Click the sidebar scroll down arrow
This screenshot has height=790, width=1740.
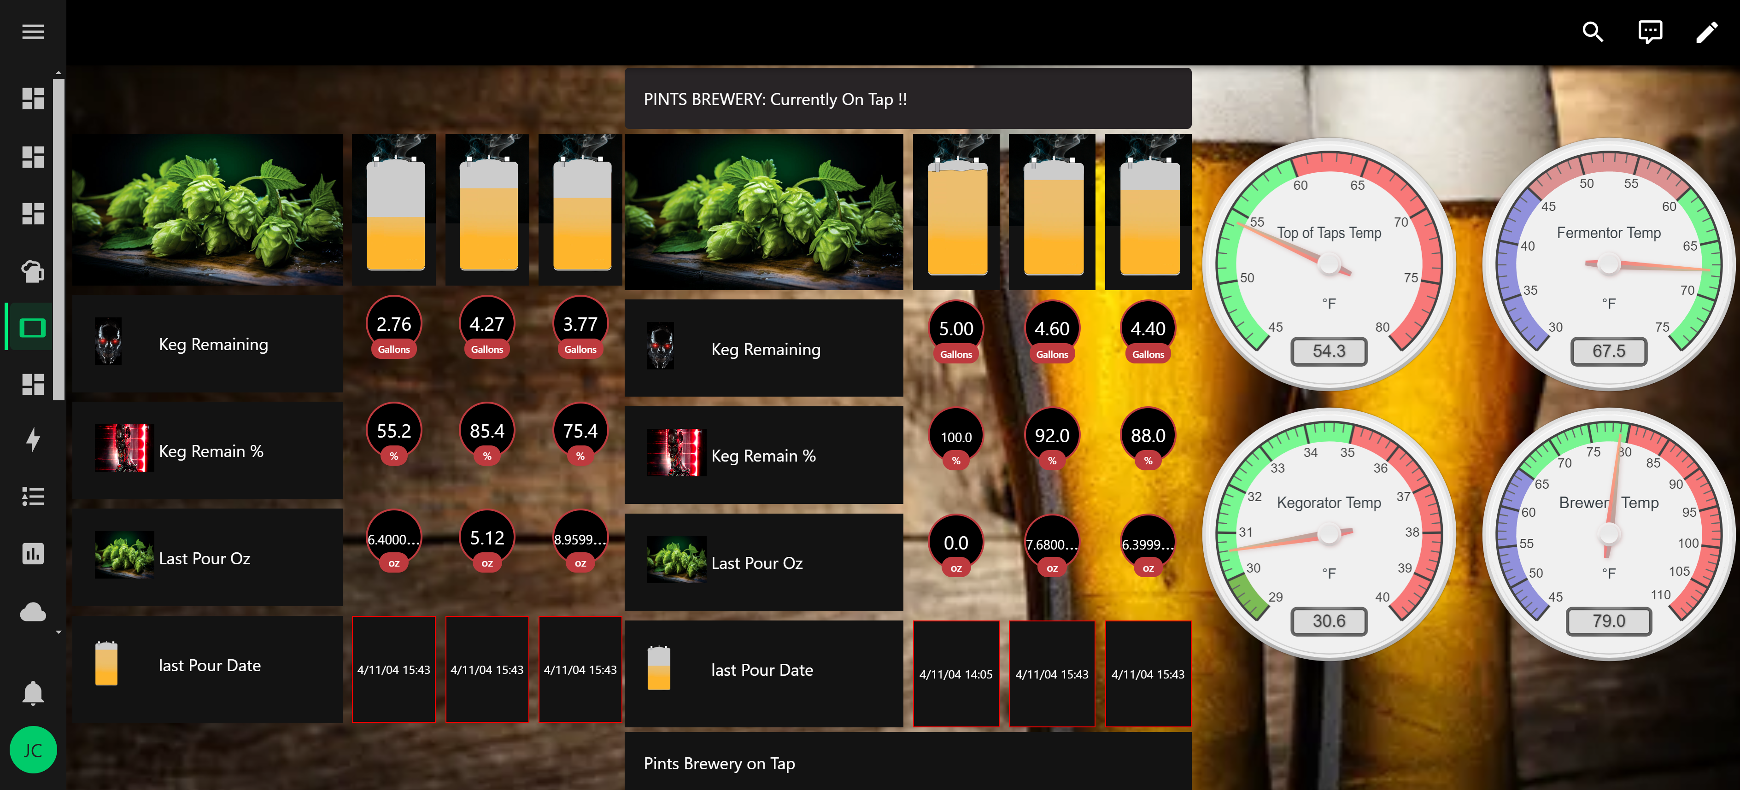pyautogui.click(x=59, y=632)
